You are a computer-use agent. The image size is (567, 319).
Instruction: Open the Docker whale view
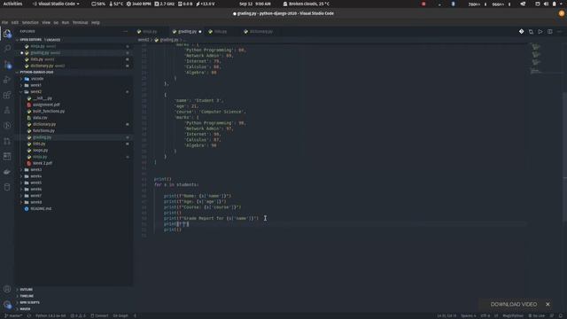tap(7, 172)
